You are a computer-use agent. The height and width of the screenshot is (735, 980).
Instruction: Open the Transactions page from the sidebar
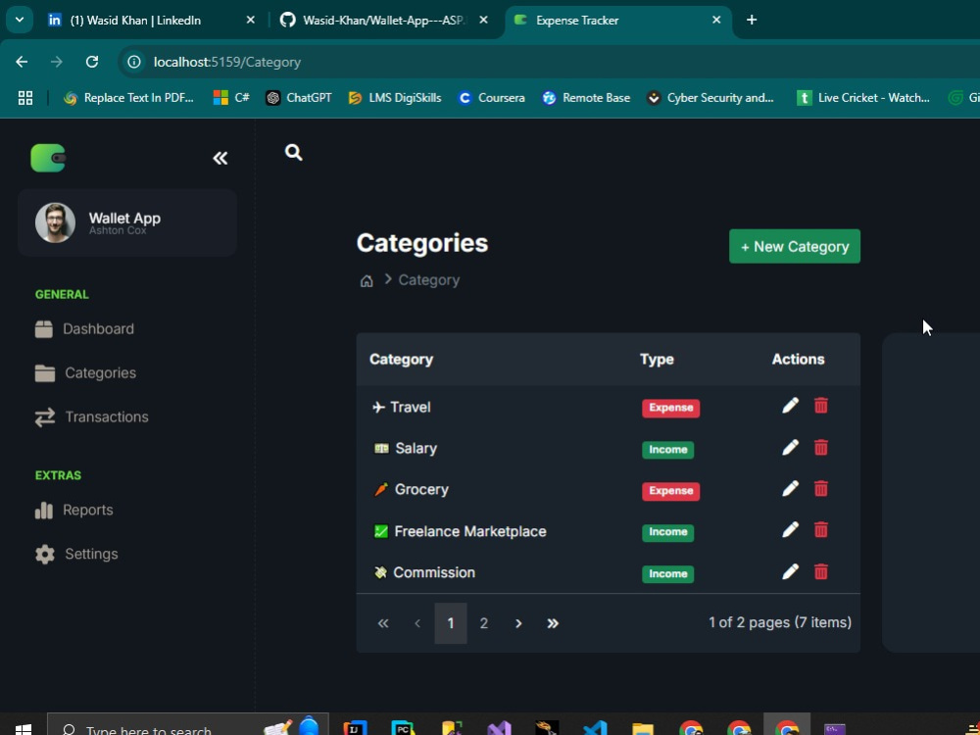[x=106, y=416]
